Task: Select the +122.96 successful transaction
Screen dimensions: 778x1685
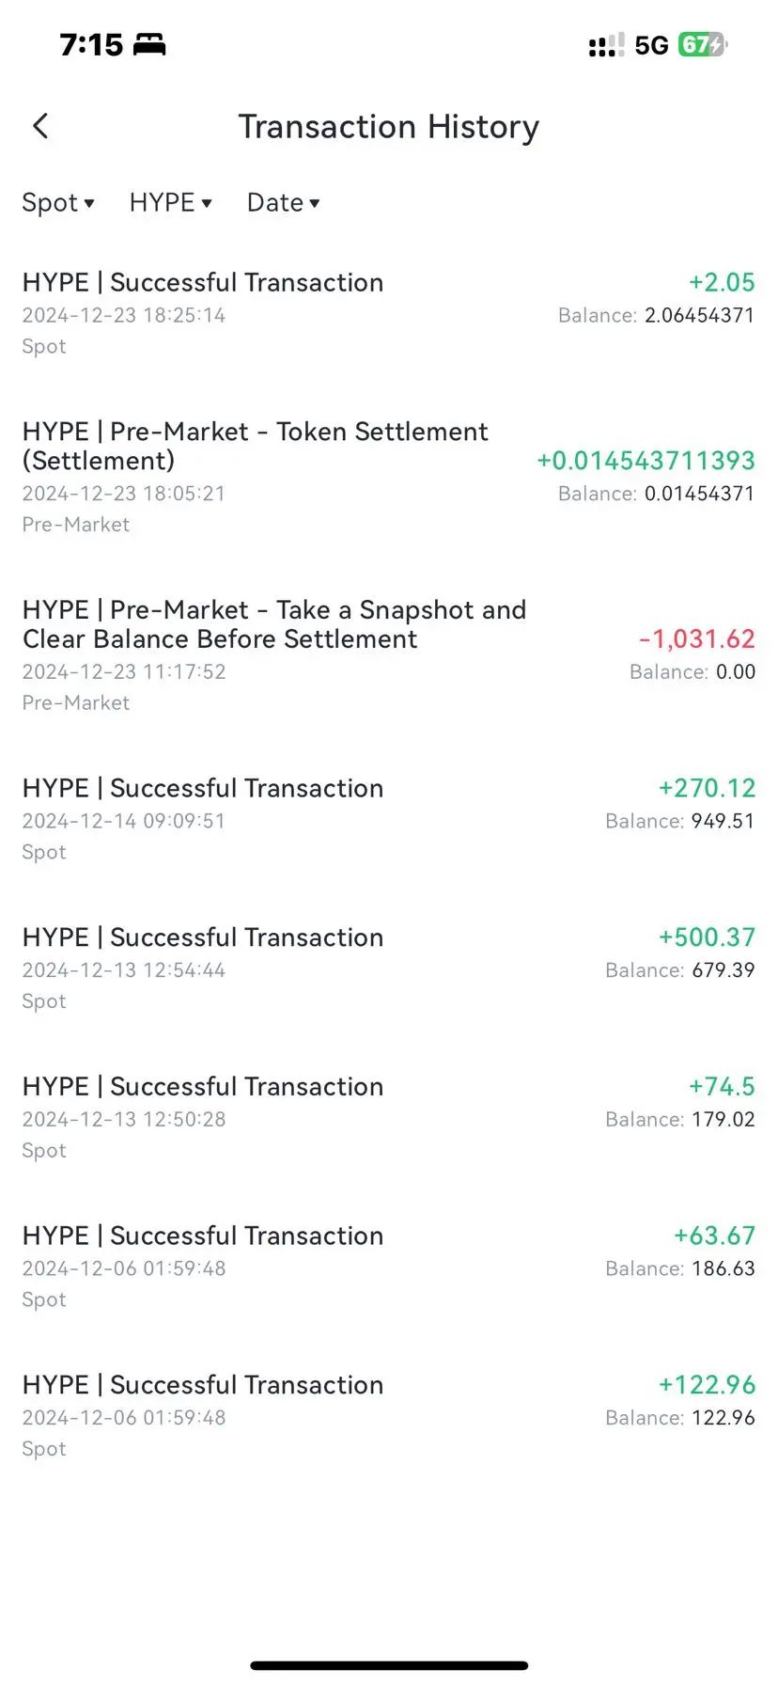Action: (x=389, y=1416)
